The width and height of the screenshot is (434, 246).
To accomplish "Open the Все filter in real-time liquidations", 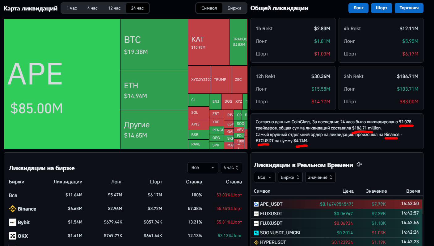I will click(264, 177).
